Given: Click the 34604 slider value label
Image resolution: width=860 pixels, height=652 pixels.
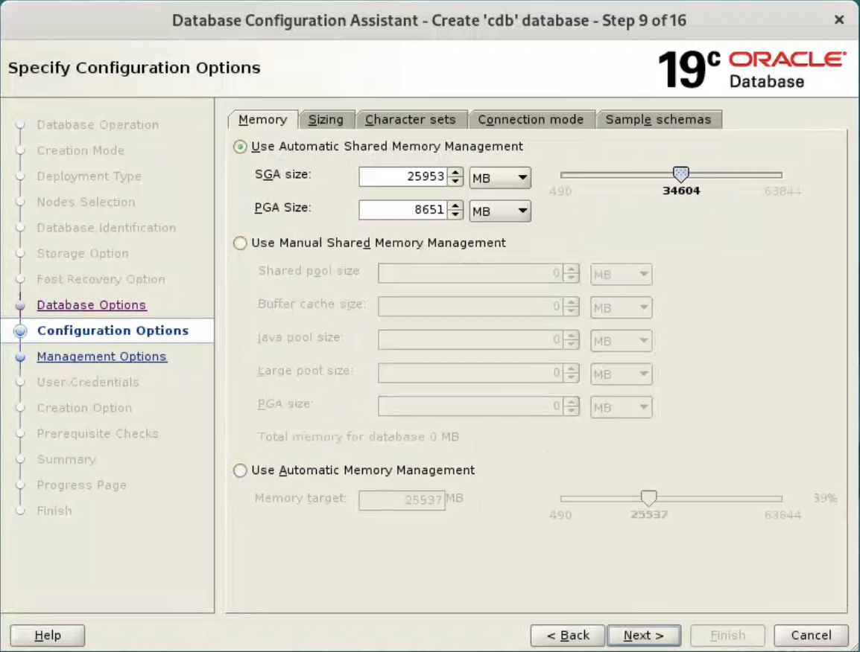Looking at the screenshot, I should (681, 191).
